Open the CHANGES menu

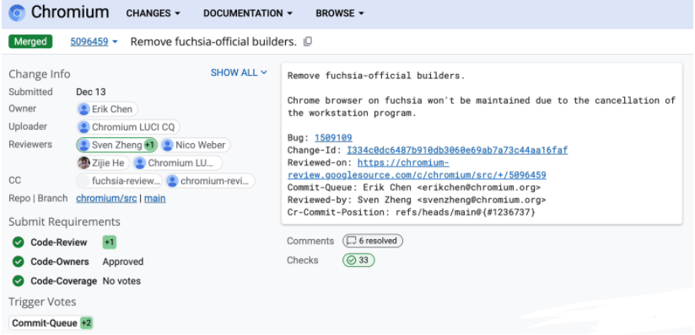pos(154,13)
